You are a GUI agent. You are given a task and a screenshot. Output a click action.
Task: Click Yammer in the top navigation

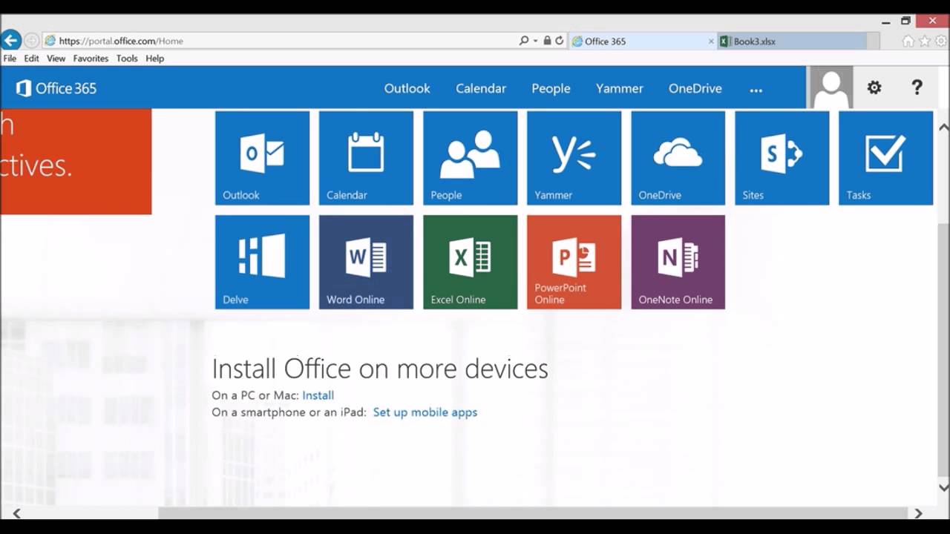coord(619,88)
